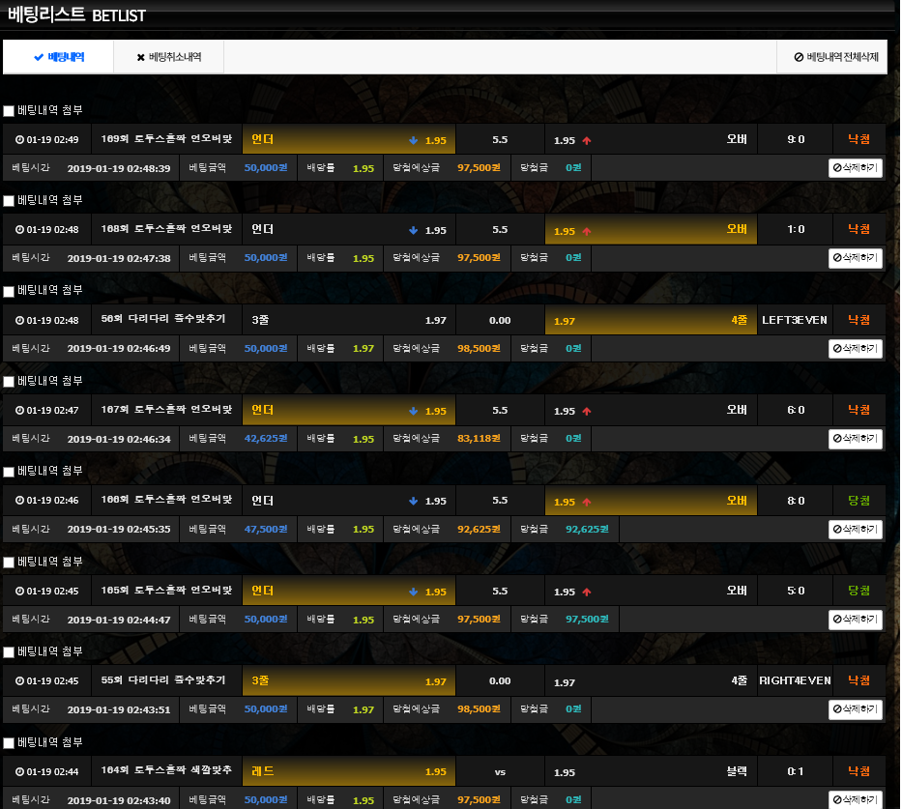Screen dimensions: 902x809
Task: Click the checkmark icon on 베팅내역 tab
Action: tap(39, 57)
